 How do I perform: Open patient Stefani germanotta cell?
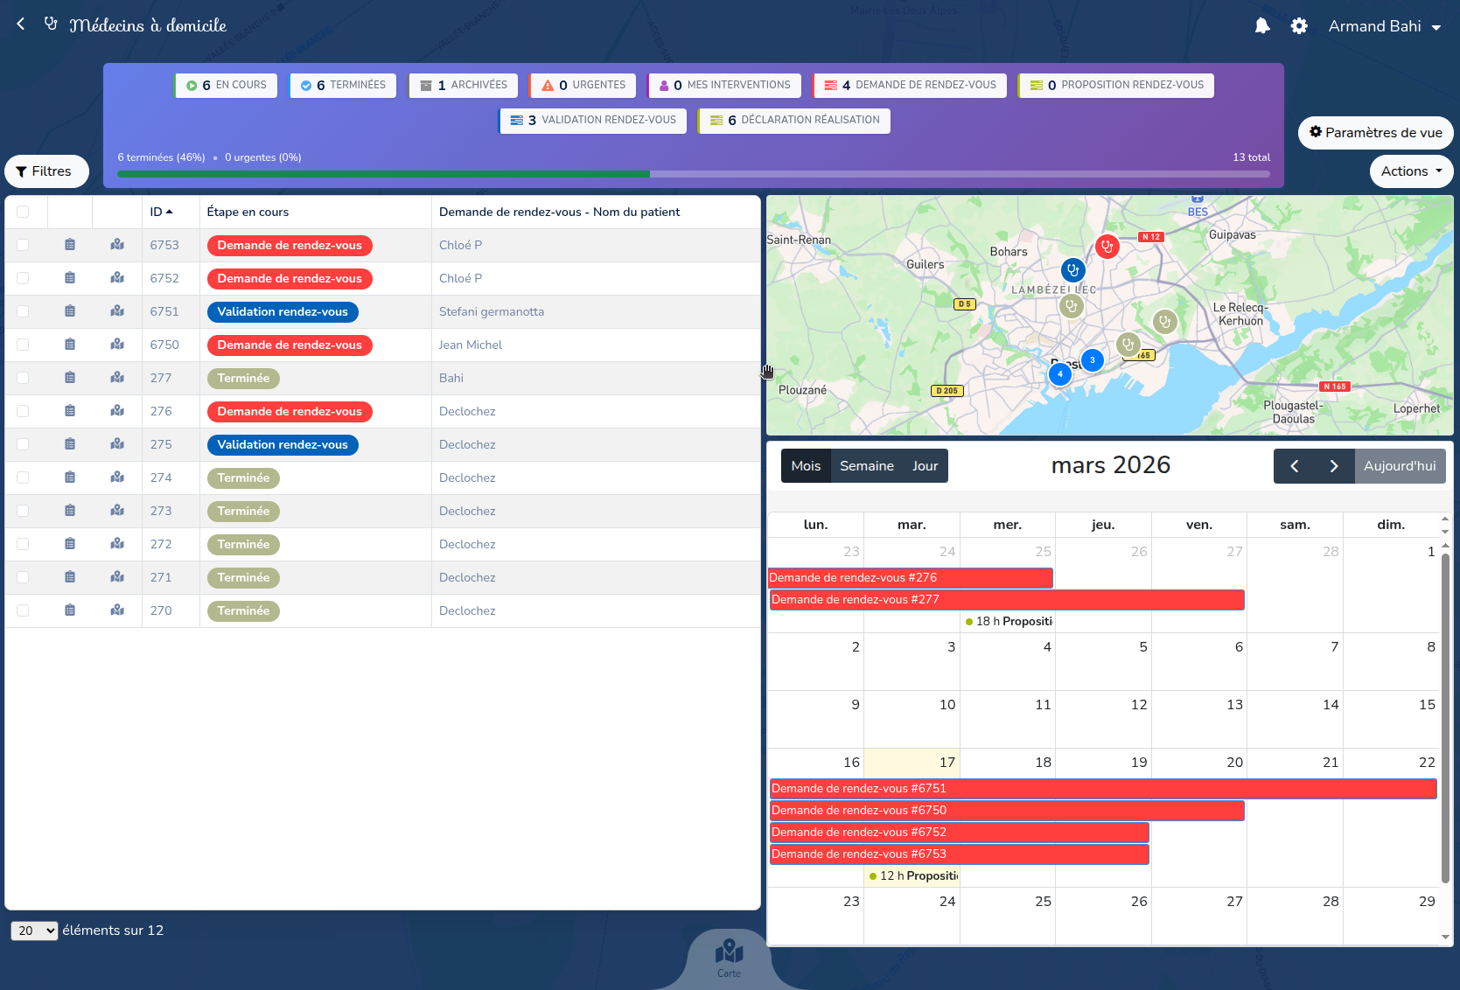[596, 311]
